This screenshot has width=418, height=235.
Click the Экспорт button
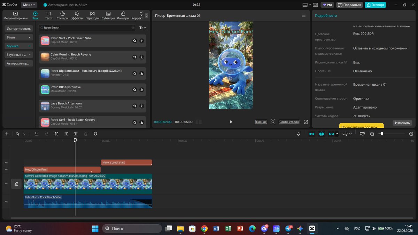tap(376, 5)
